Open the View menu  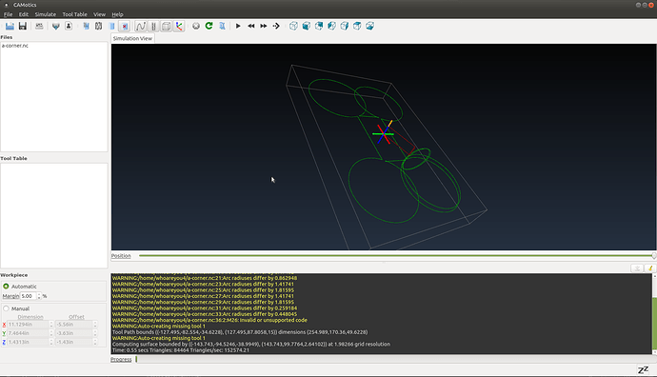[99, 14]
